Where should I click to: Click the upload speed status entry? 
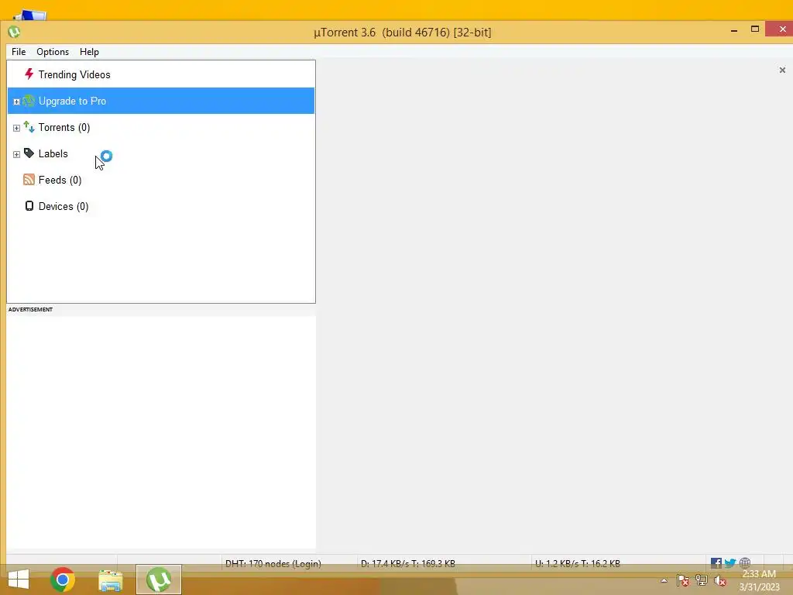(578, 564)
